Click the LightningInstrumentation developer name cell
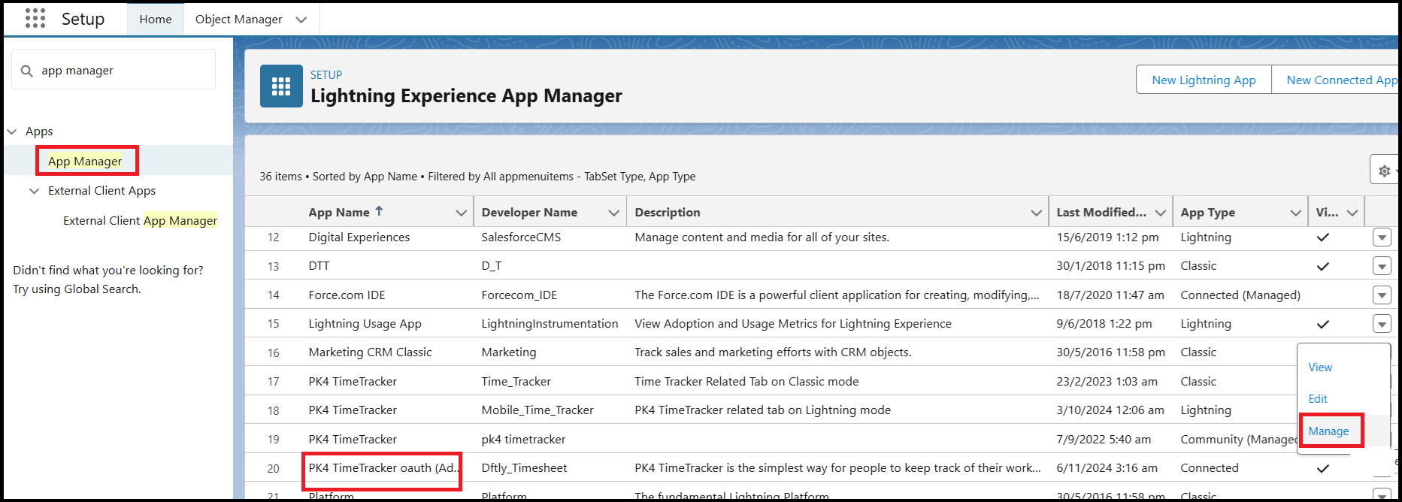Viewport: 1402px width, 502px height. pyautogui.click(x=550, y=324)
